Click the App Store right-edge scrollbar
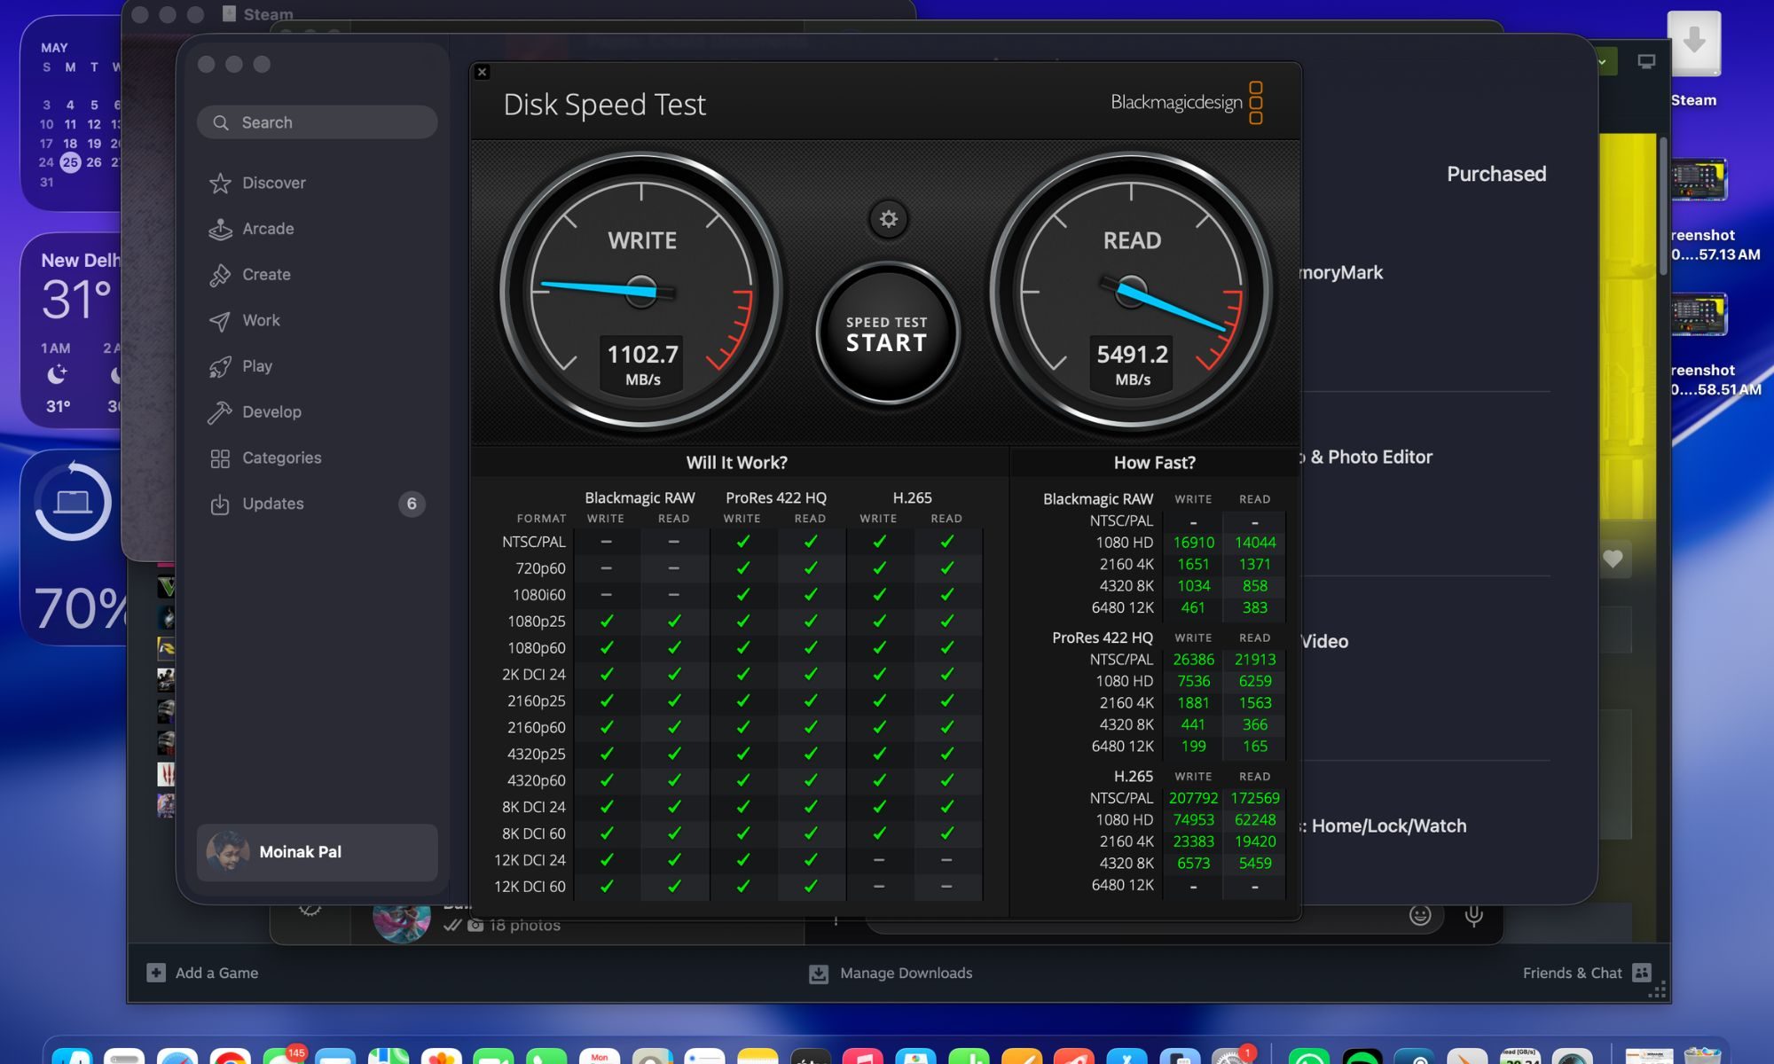The height and width of the screenshot is (1064, 1774). tap(1663, 206)
